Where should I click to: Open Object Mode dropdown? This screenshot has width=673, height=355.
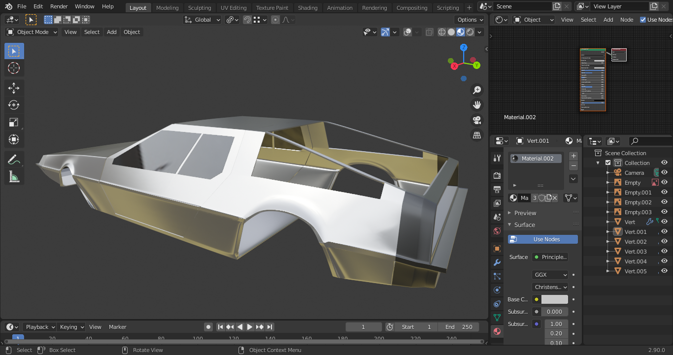click(32, 32)
